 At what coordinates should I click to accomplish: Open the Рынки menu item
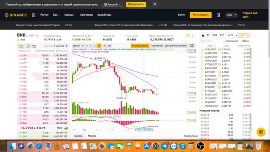click(x=44, y=15)
